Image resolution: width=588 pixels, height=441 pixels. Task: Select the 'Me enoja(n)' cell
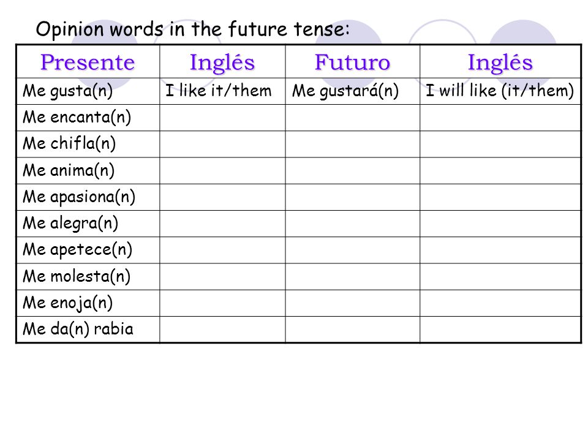(88, 303)
